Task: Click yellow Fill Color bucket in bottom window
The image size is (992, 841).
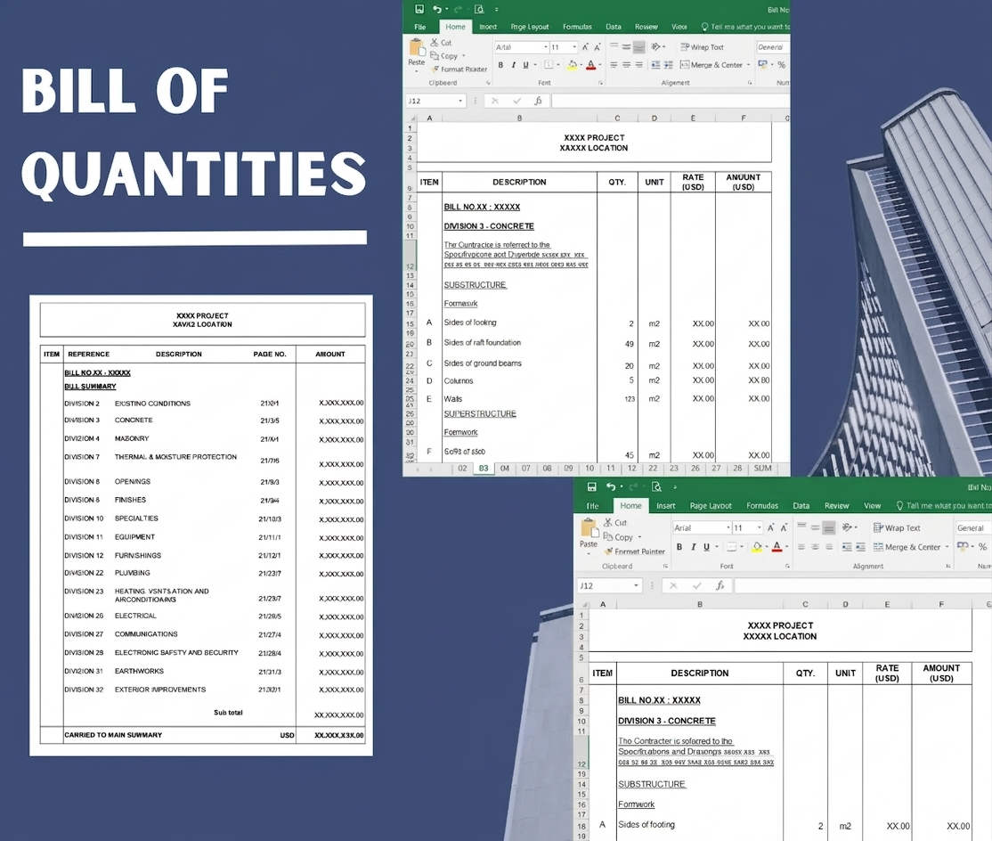Action: [x=756, y=547]
